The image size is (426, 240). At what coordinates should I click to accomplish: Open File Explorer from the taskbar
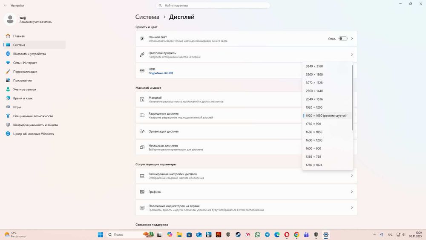pos(179,234)
